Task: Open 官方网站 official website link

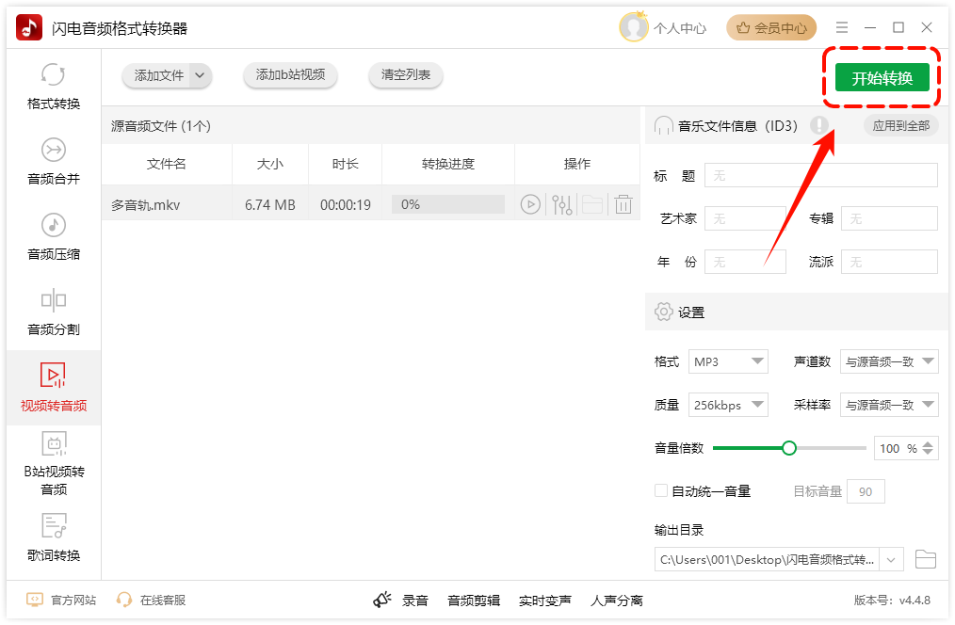Action: [61, 600]
